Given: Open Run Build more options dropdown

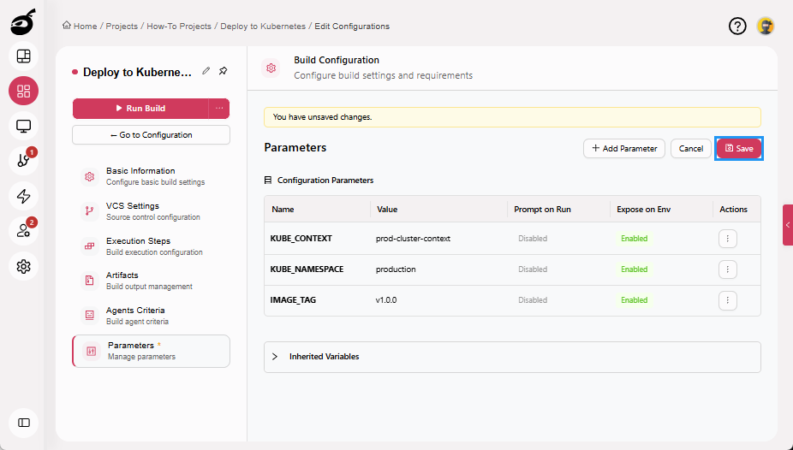Looking at the screenshot, I should click(219, 108).
